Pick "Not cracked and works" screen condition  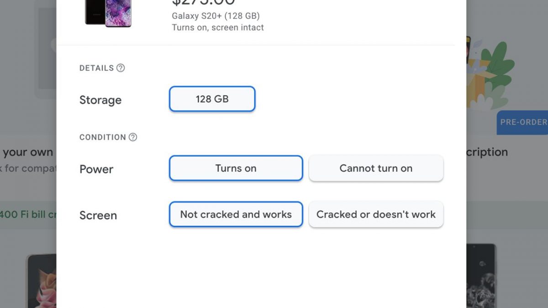point(236,214)
